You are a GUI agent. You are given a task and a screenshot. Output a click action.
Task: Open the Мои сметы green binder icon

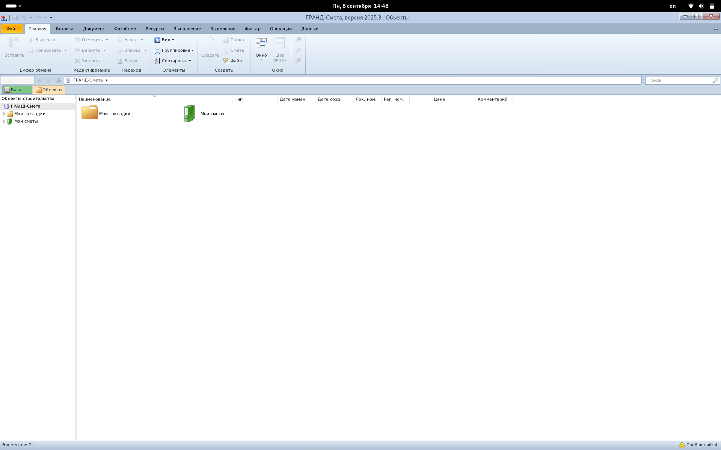(190, 113)
